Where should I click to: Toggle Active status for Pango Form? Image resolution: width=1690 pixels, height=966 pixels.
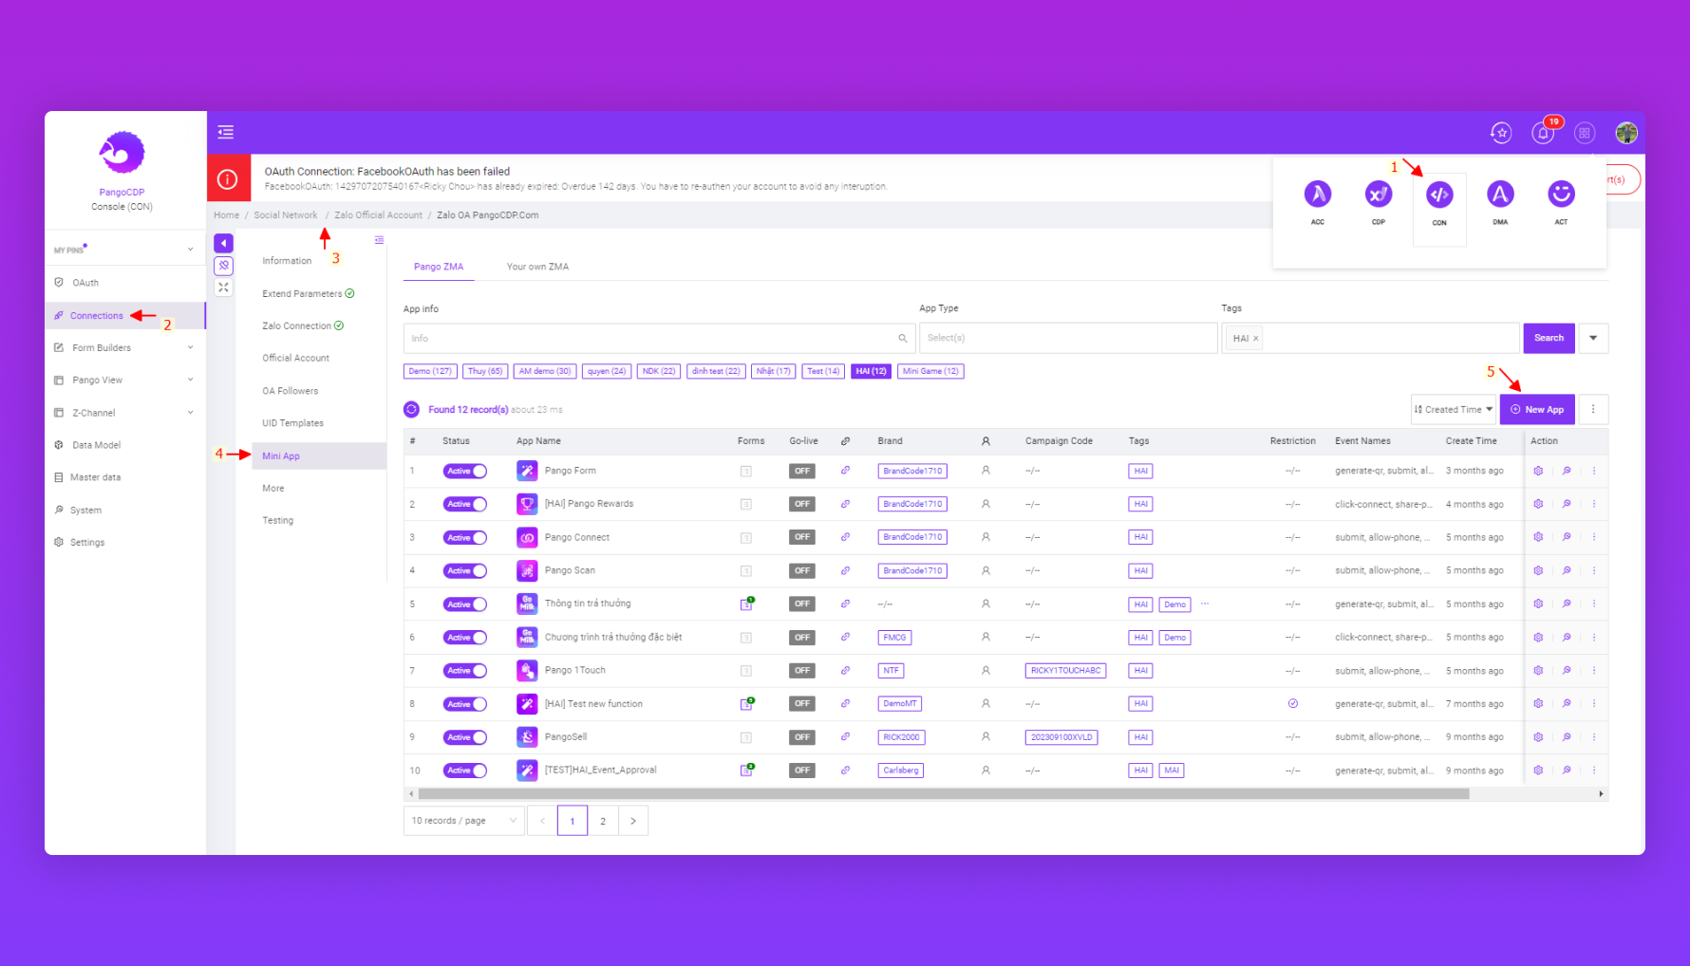(x=464, y=472)
